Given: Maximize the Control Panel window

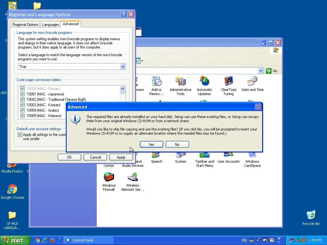Looking at the screenshot, I should coord(270,43).
